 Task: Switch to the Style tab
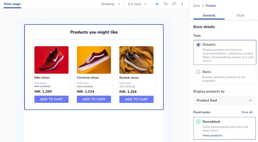[x=240, y=15]
